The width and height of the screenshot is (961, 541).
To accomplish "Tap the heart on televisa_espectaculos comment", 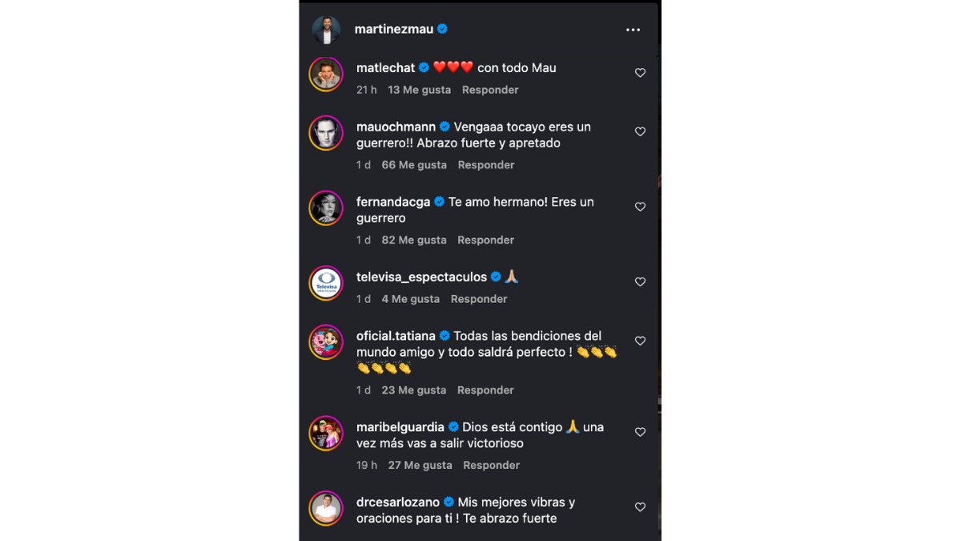I will tap(640, 282).
